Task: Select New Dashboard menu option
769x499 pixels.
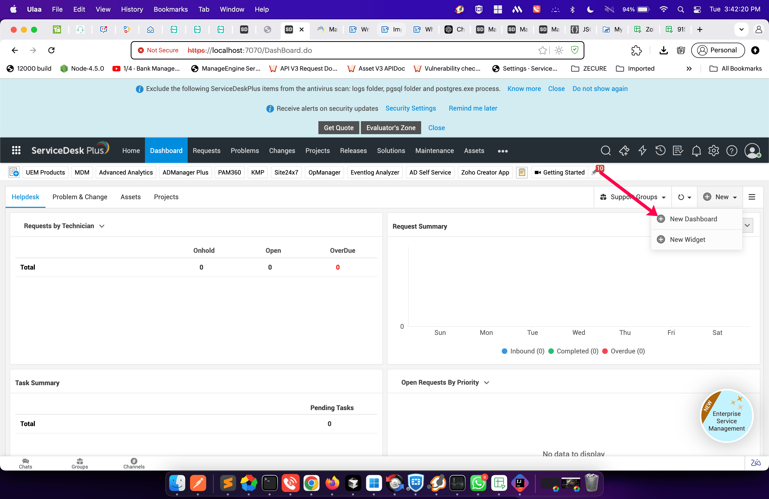Action: coord(693,219)
